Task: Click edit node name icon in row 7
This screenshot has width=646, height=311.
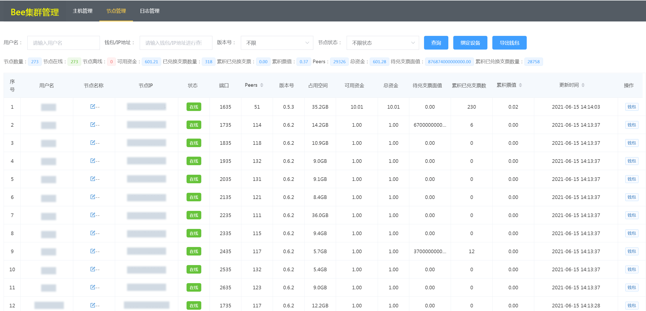Action: 93,215
